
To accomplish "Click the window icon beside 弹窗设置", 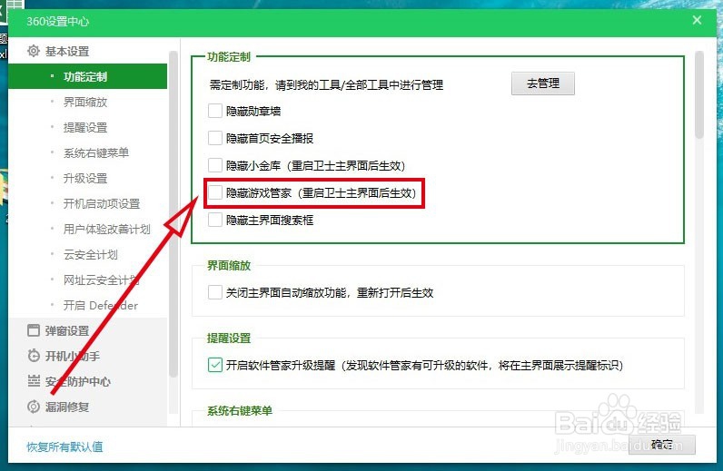I will click(34, 330).
